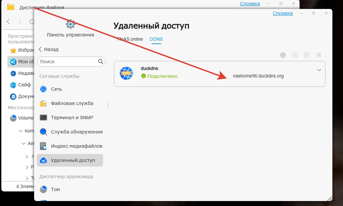The image size is (343, 206).
Task: Click the Терминал и SNMP terminal icon
Action: [43, 118]
